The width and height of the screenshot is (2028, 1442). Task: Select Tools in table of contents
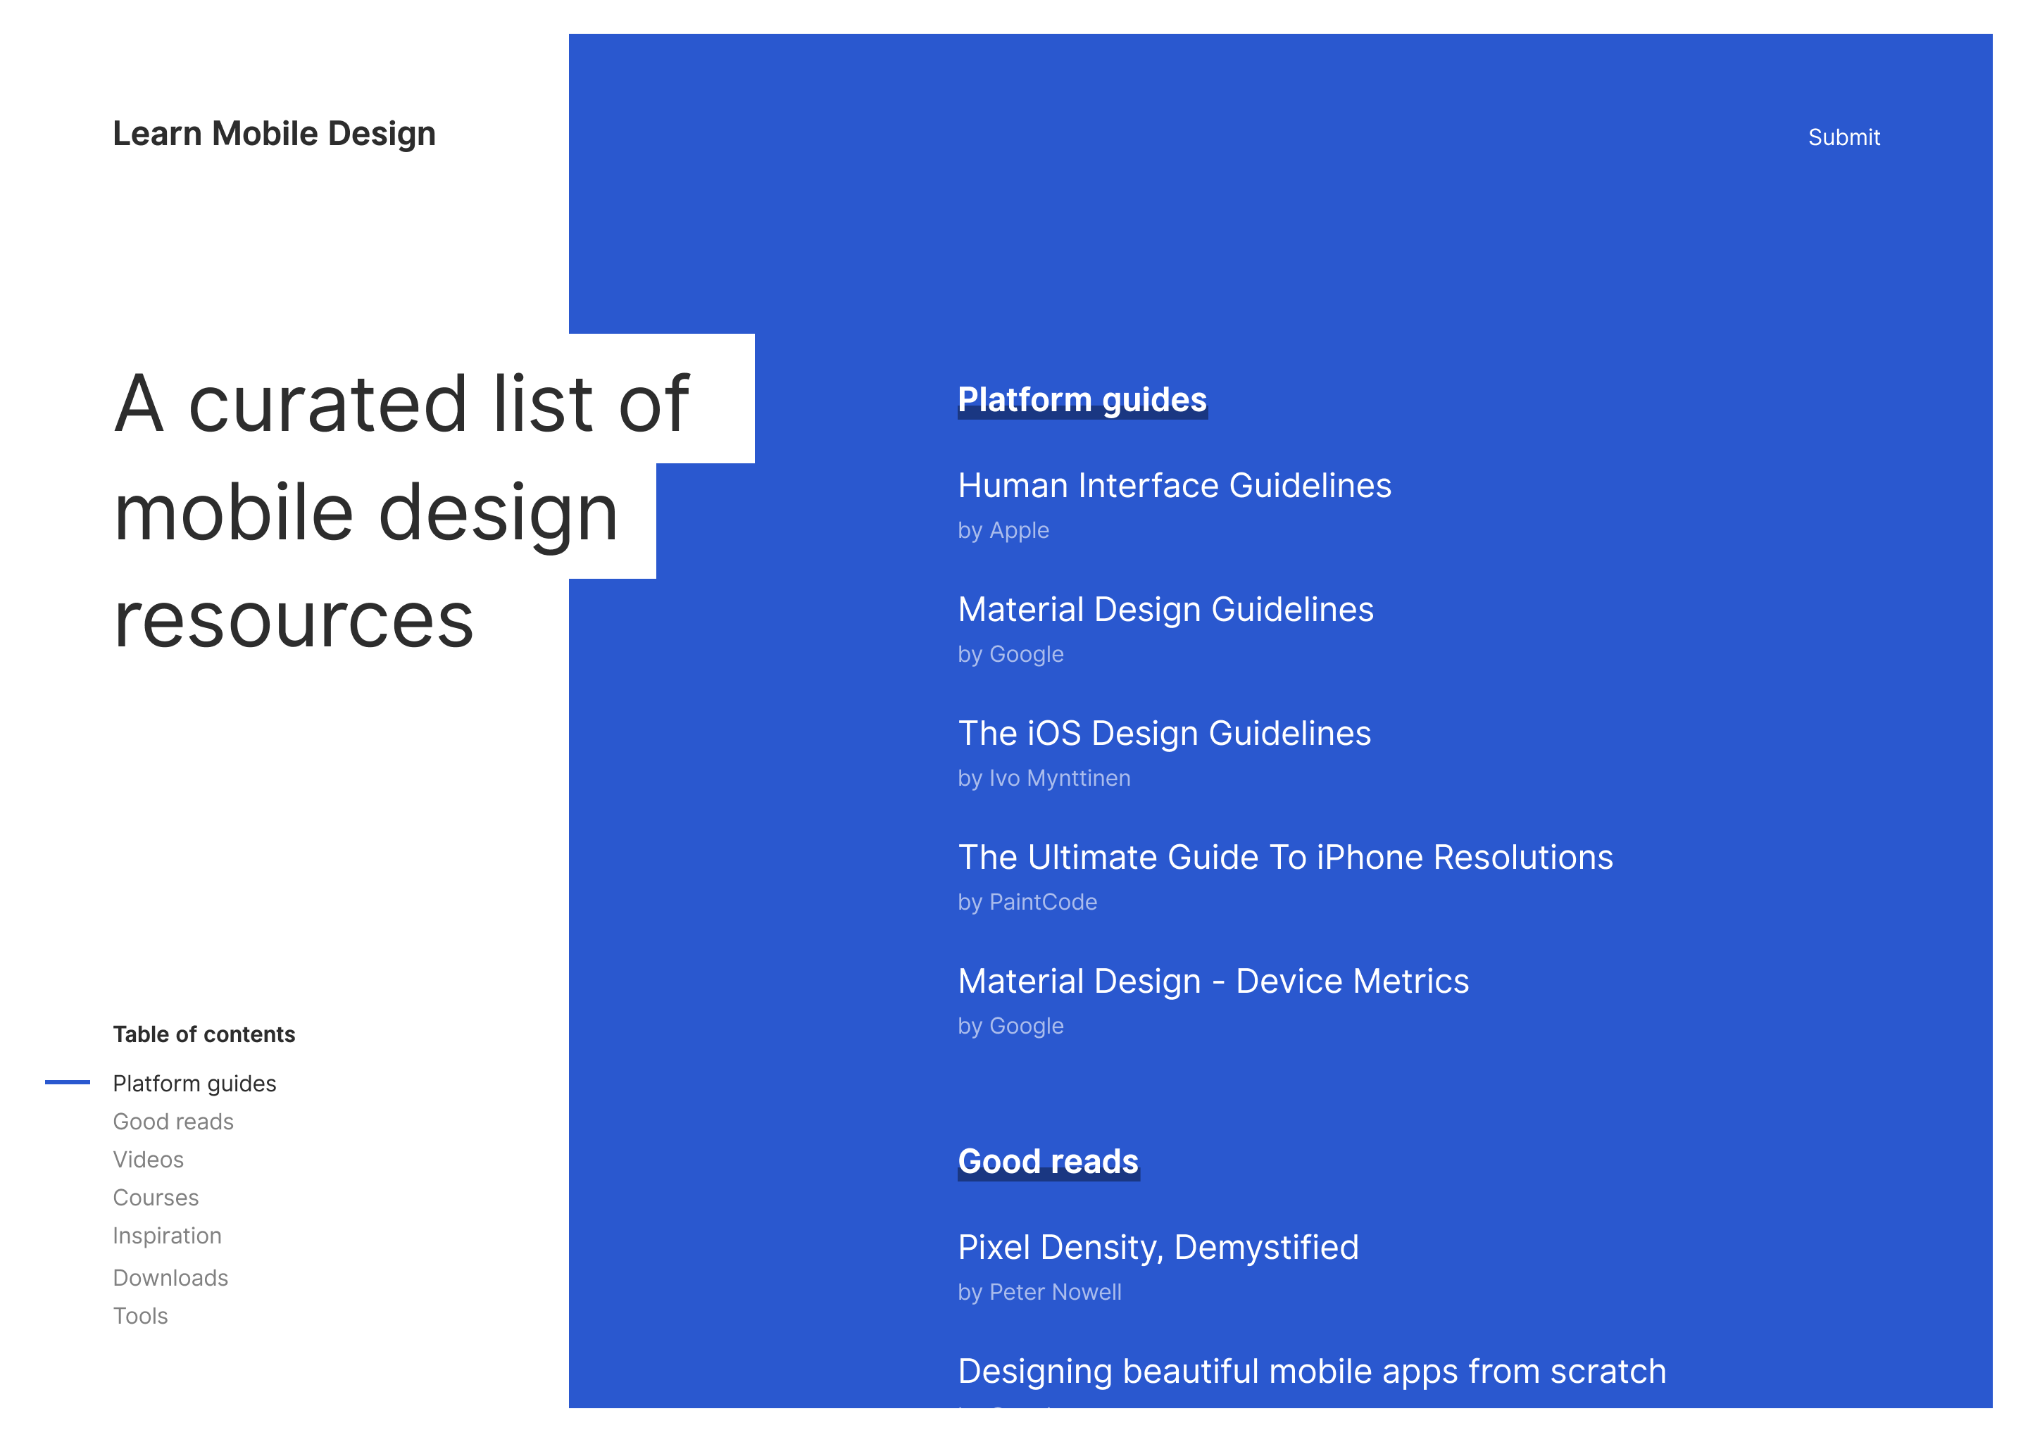(x=140, y=1315)
